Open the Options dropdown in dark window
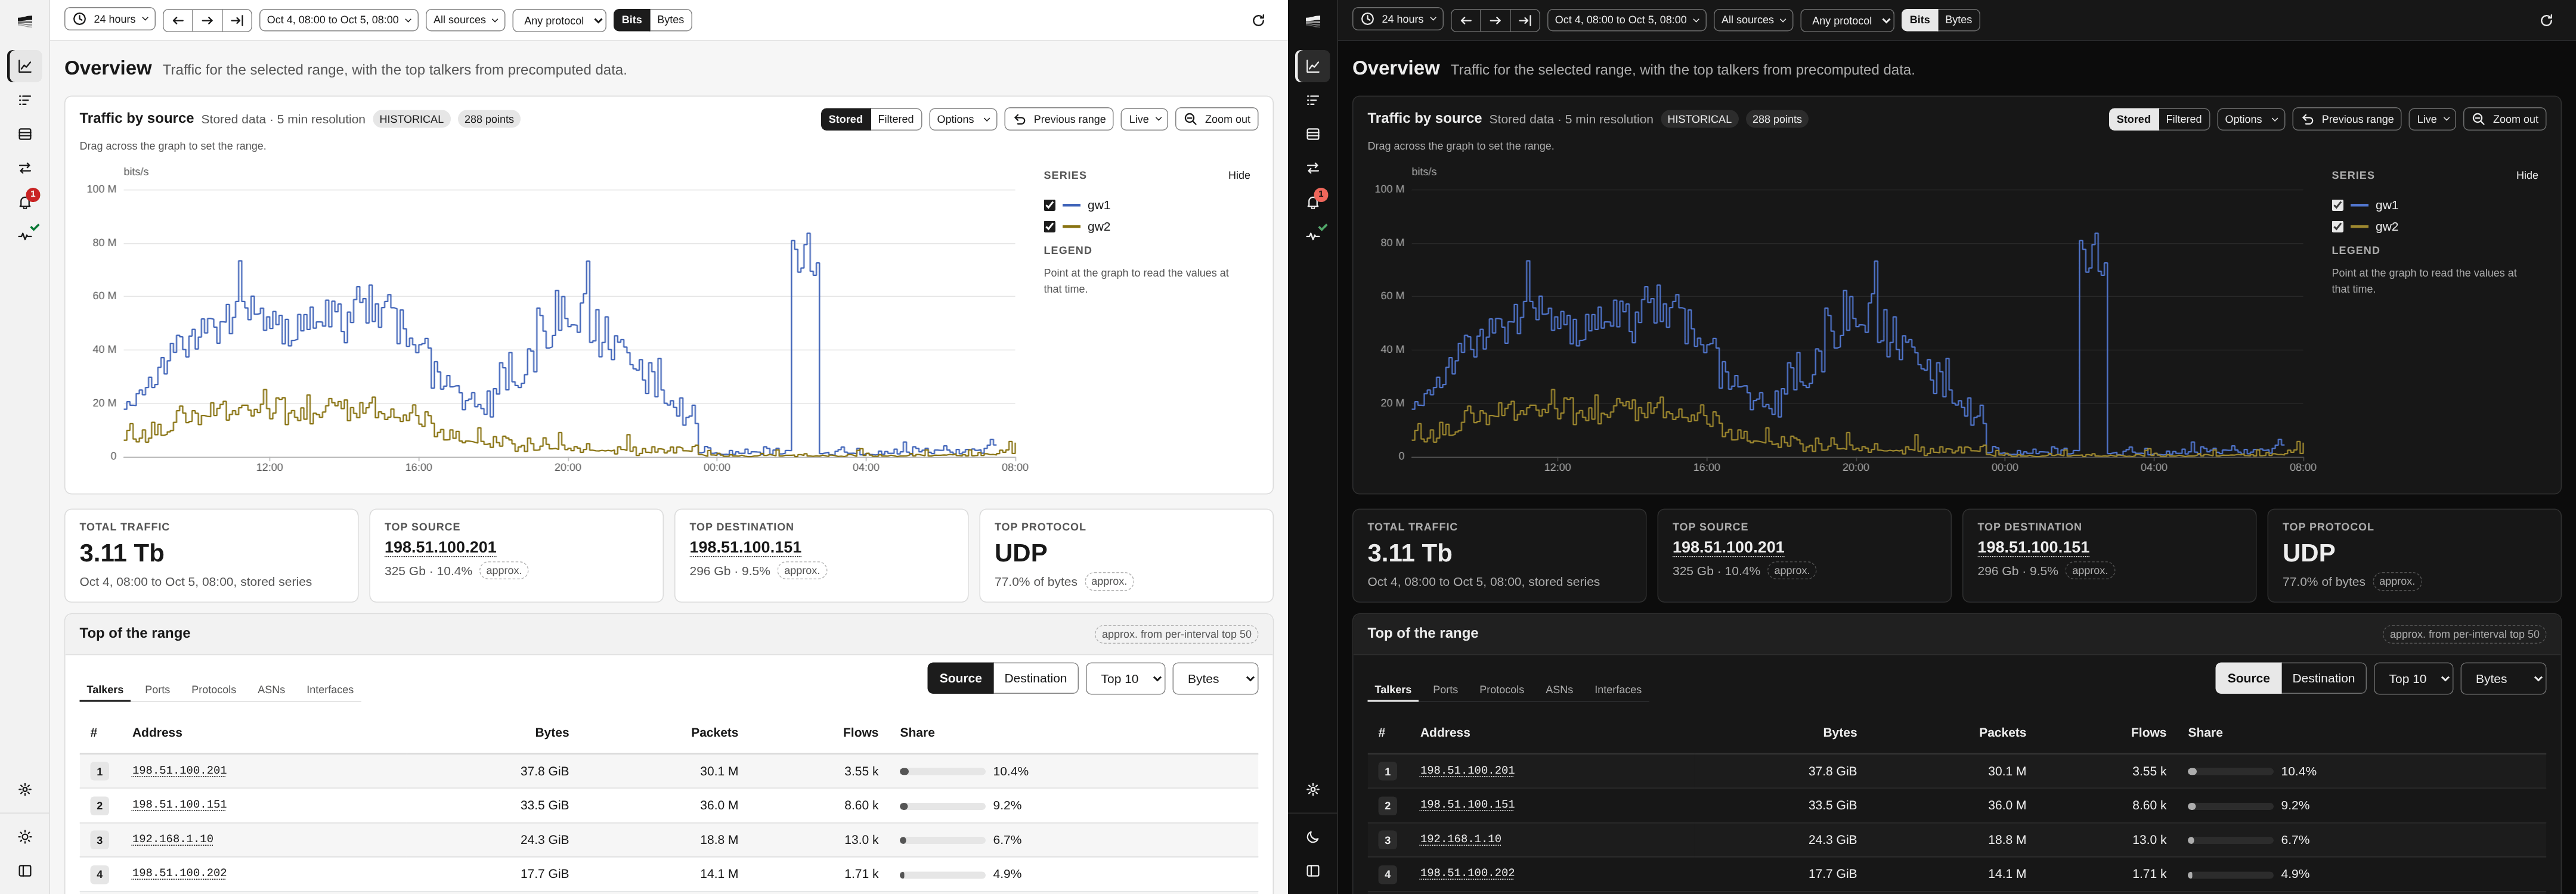2576x894 pixels. click(2251, 119)
